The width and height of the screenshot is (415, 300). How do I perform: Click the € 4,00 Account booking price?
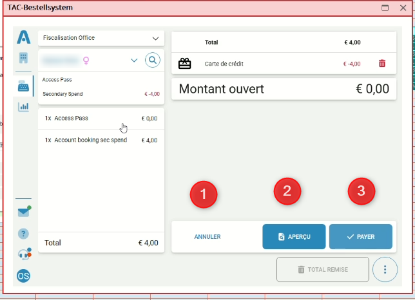[x=150, y=140]
